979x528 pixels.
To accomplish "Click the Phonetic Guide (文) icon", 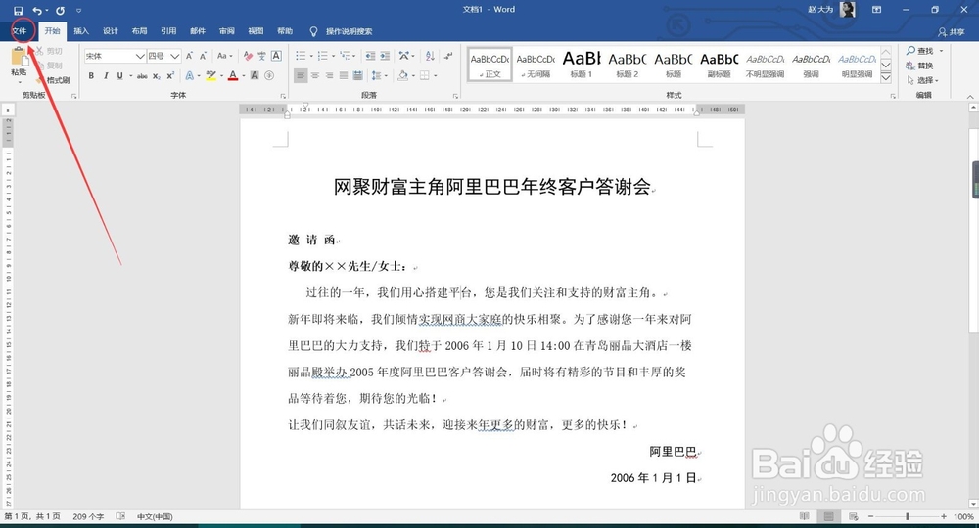I will (x=261, y=56).
